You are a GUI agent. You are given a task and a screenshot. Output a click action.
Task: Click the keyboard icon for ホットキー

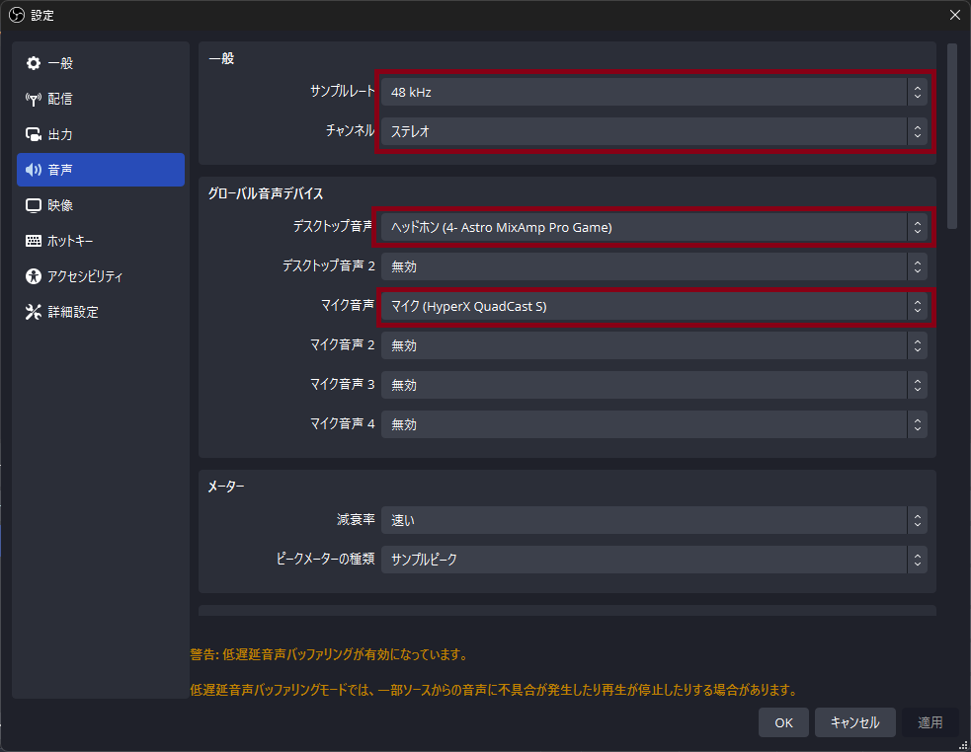point(34,241)
